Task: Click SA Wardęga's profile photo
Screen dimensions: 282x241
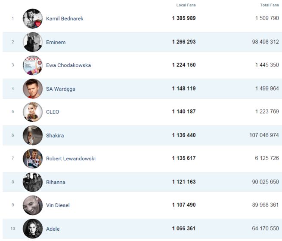Action: 33,88
